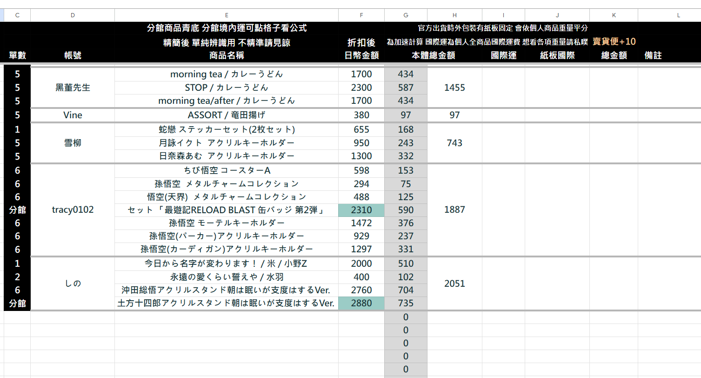
Task: Click the 折扣後 header text
Action: [361, 42]
